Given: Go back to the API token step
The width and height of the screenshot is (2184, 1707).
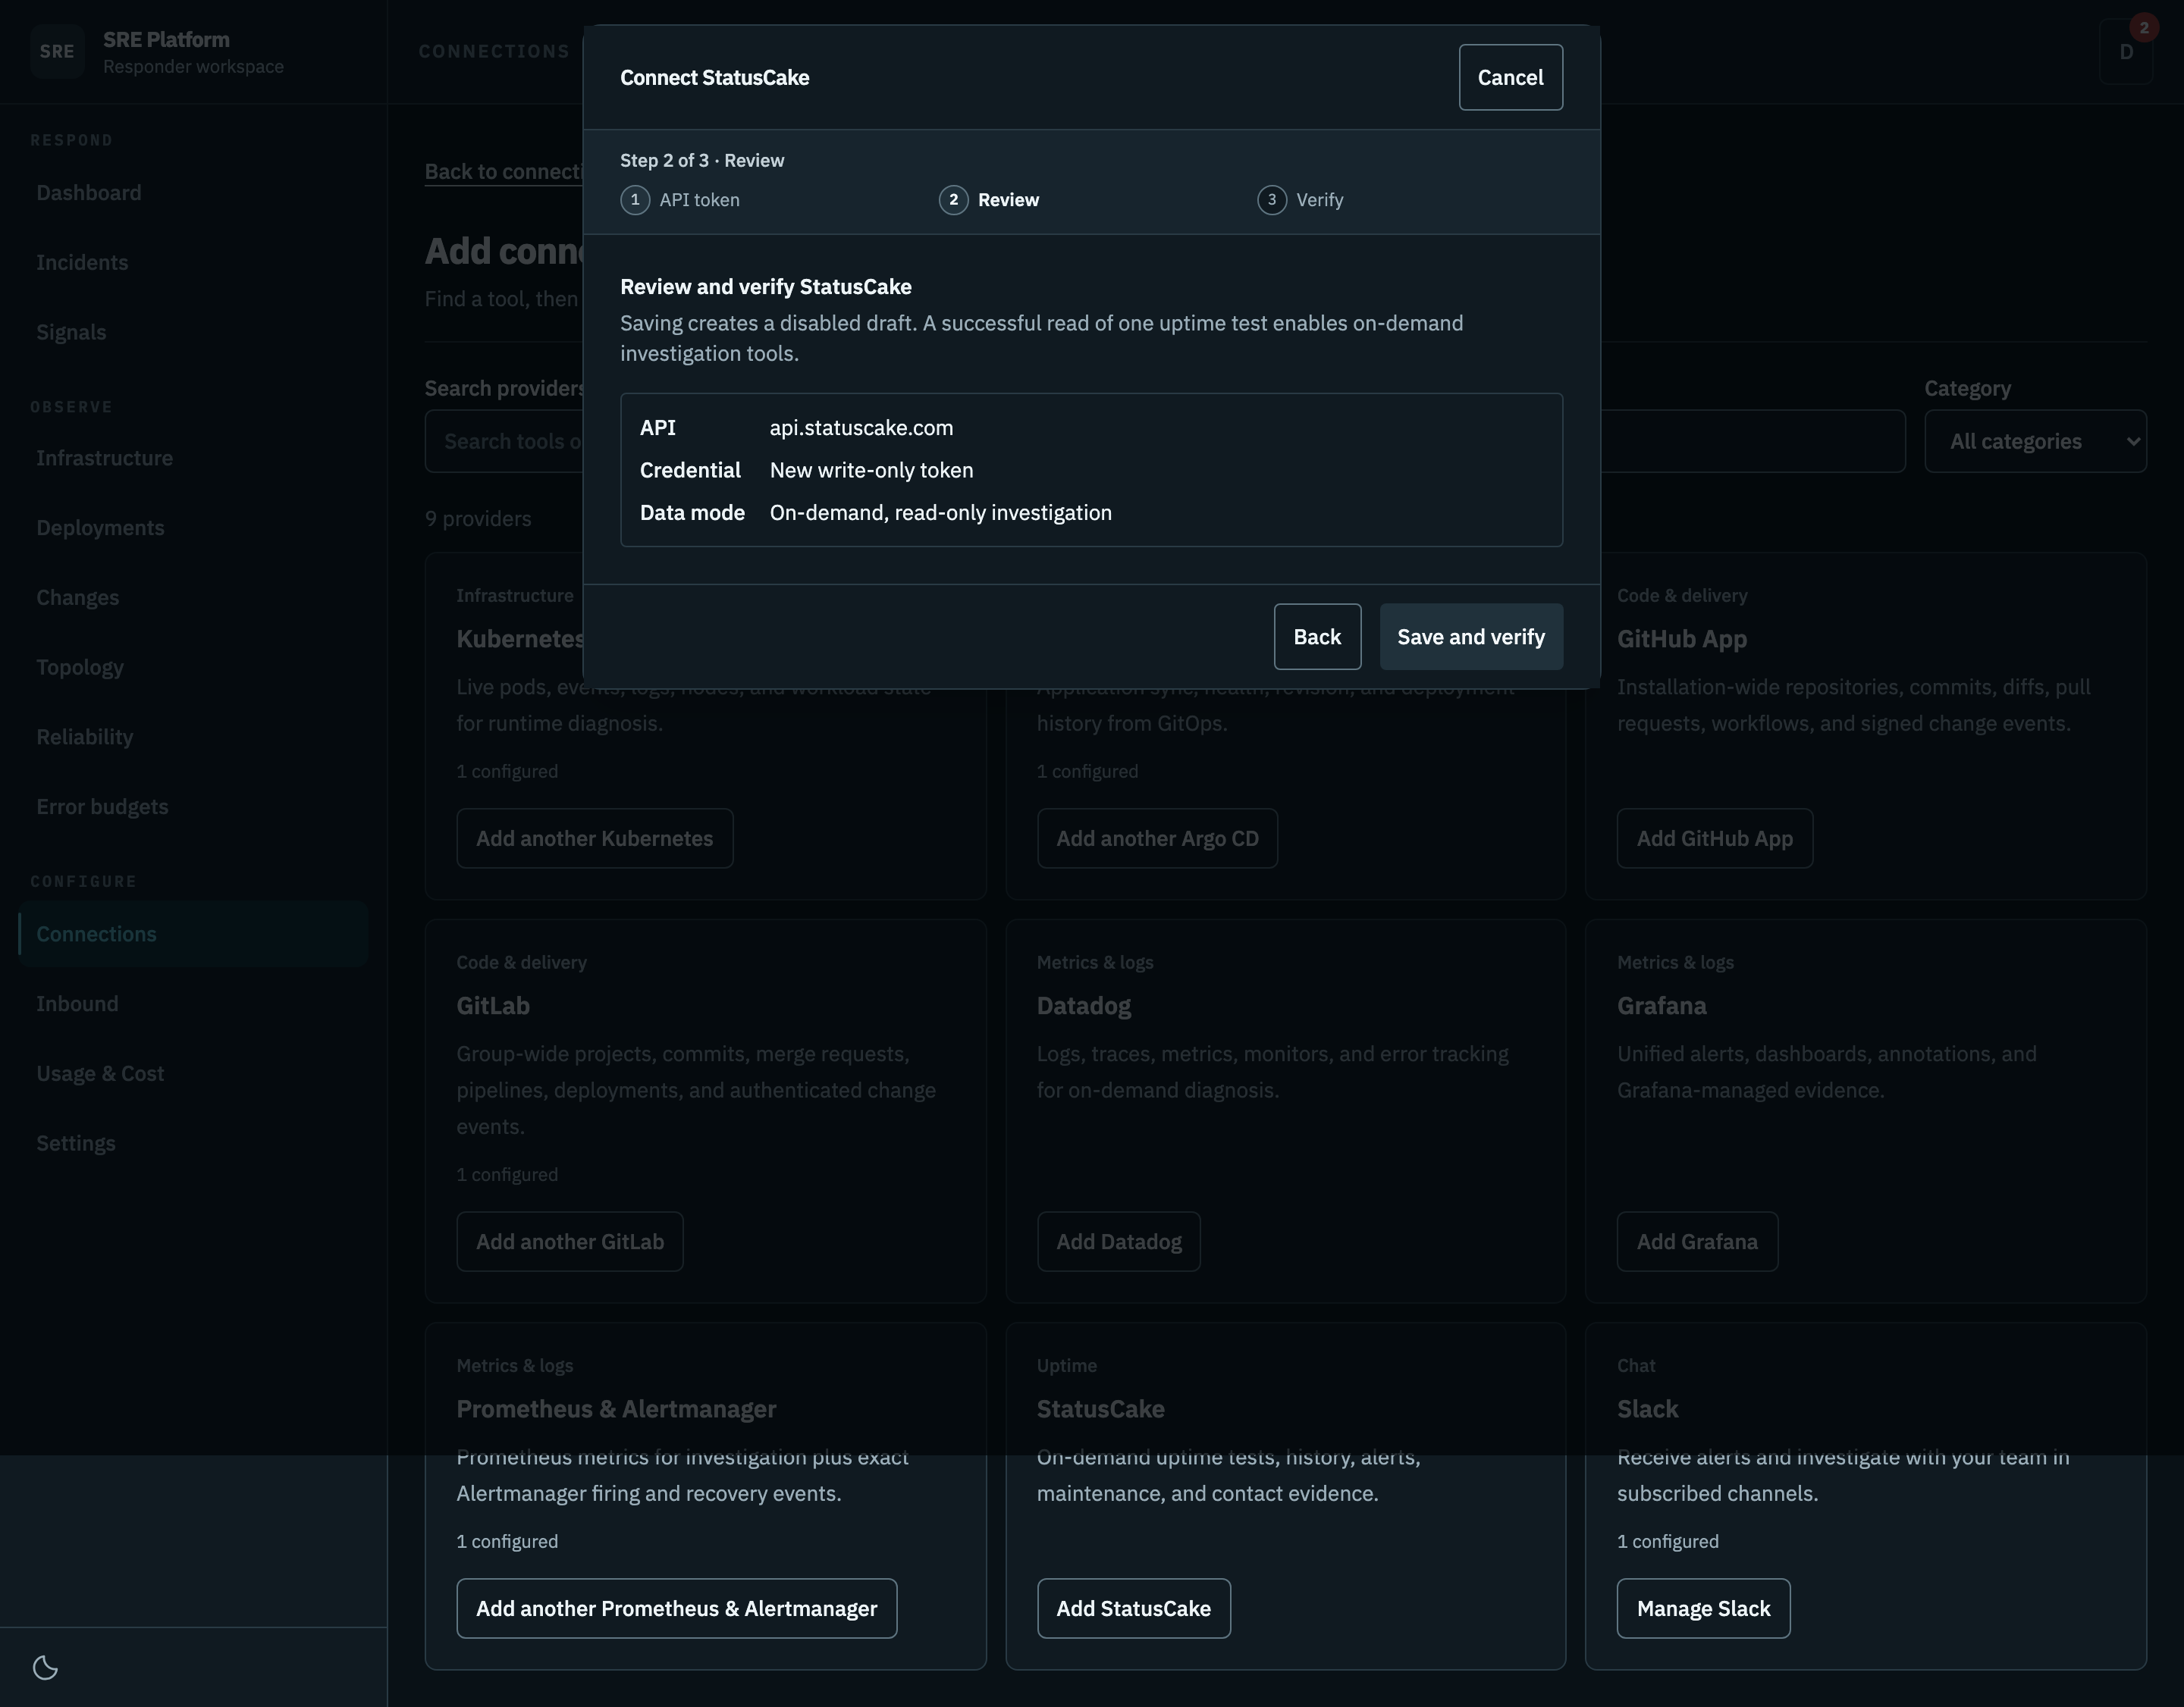Looking at the screenshot, I should pyautogui.click(x=1317, y=637).
